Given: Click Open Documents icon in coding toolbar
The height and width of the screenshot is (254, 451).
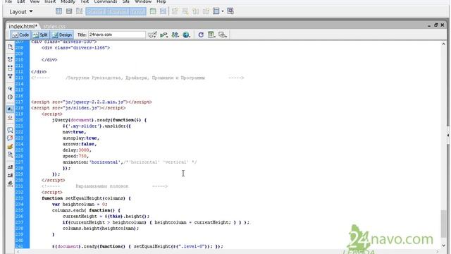Looking at the screenshot, I should (10, 47).
